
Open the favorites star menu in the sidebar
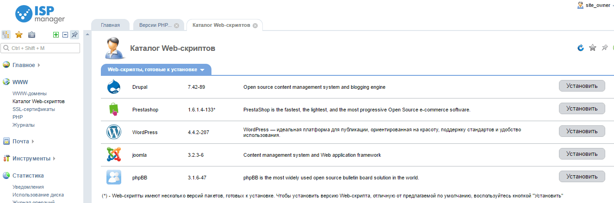[x=19, y=35]
